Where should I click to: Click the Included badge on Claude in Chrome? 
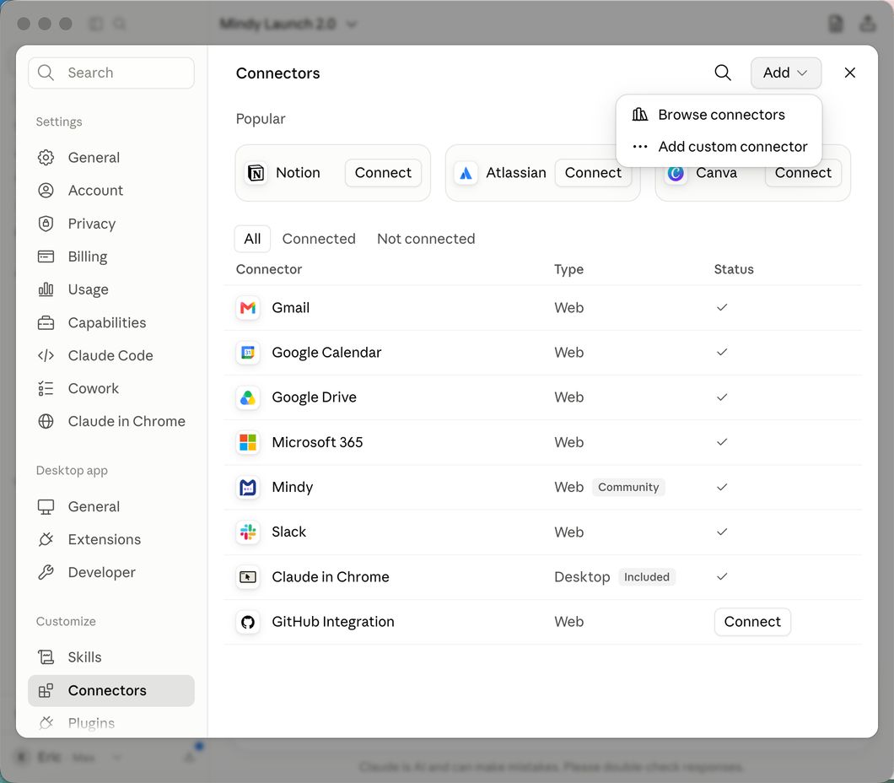click(x=647, y=577)
